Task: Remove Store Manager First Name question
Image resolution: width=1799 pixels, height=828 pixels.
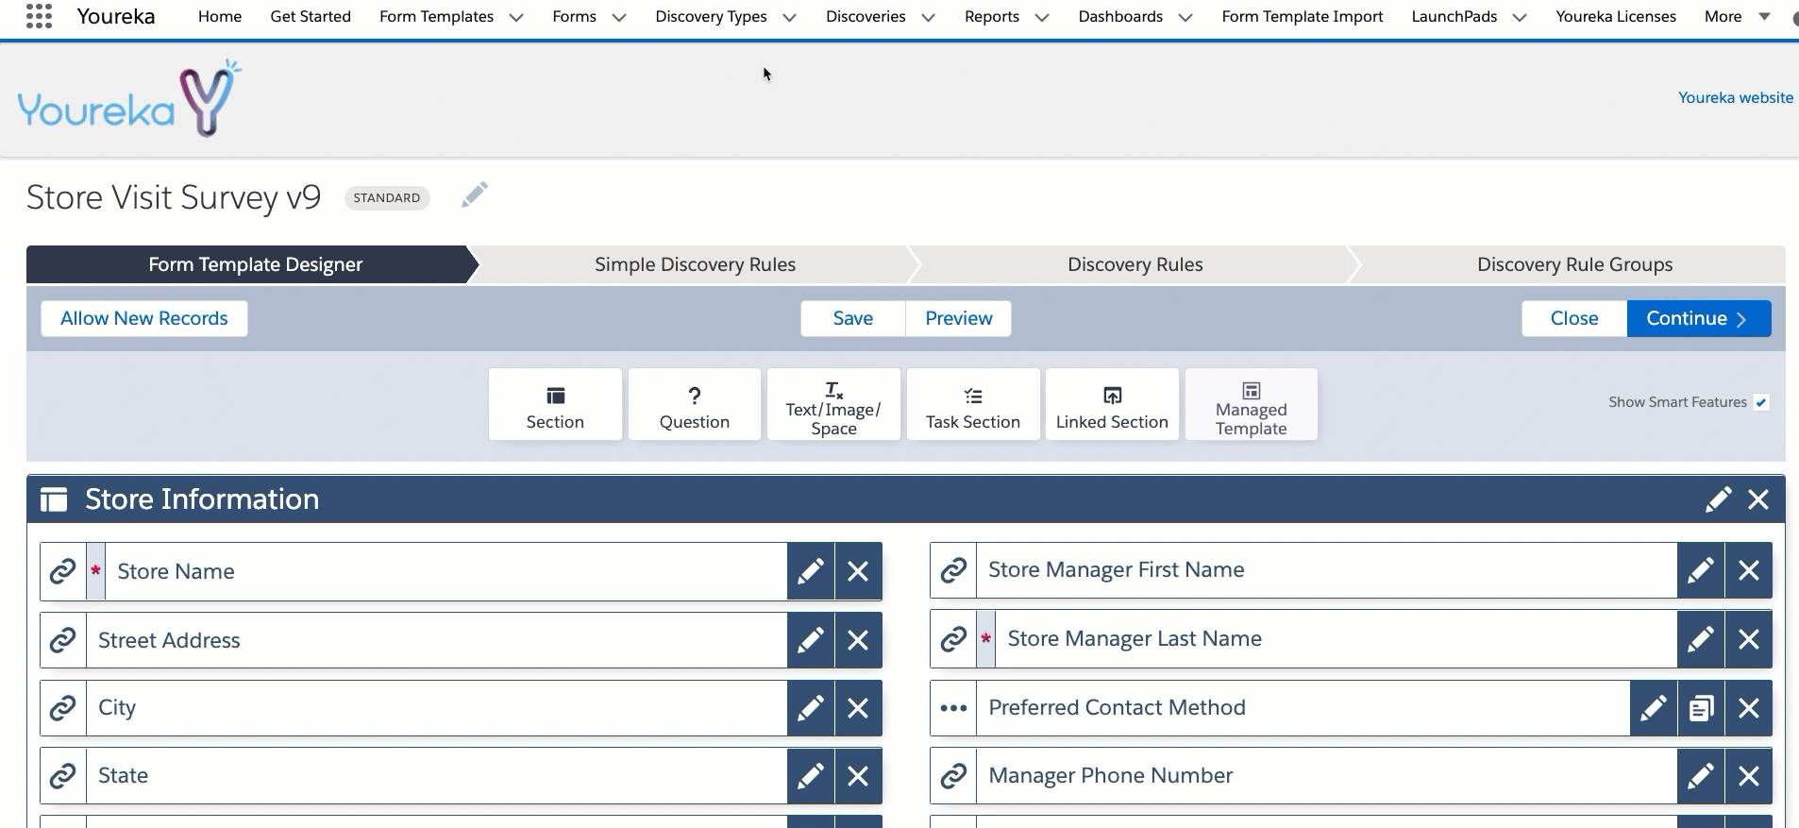Action: tap(1749, 570)
